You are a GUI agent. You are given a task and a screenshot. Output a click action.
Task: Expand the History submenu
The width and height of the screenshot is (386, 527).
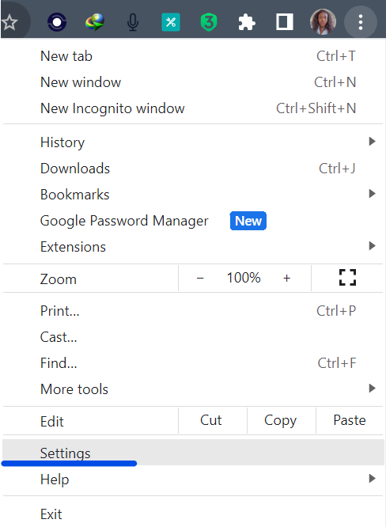click(193, 142)
